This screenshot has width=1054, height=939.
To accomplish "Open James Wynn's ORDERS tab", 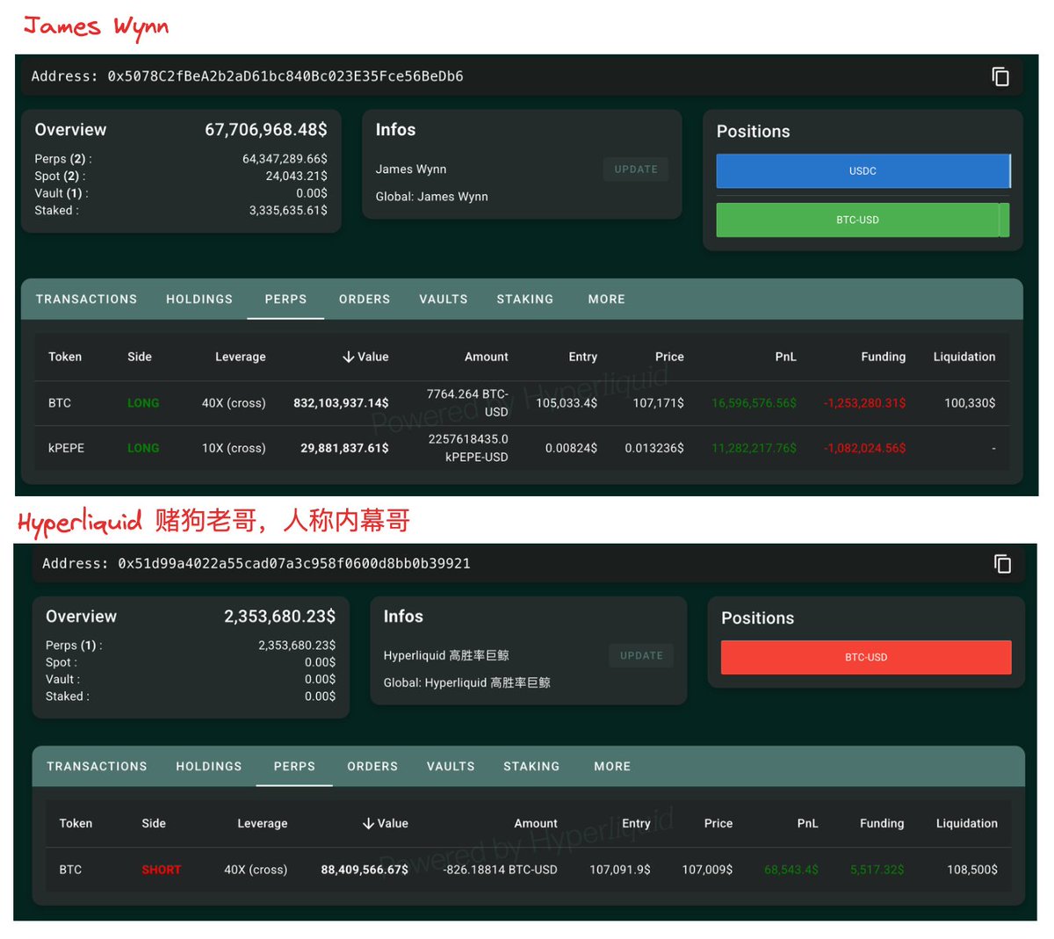I will coord(365,299).
